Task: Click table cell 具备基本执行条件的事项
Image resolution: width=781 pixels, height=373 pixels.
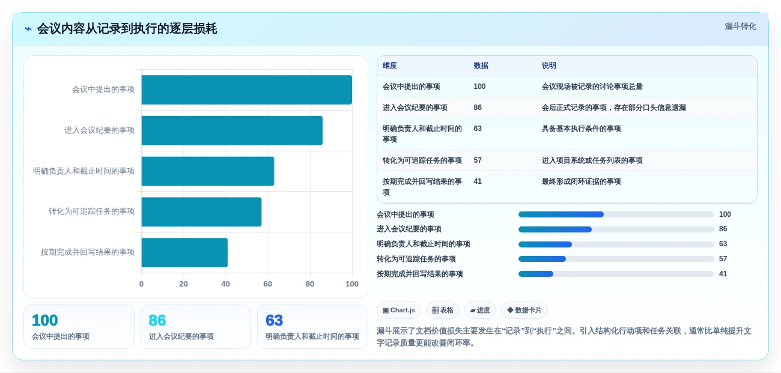Action: point(581,129)
